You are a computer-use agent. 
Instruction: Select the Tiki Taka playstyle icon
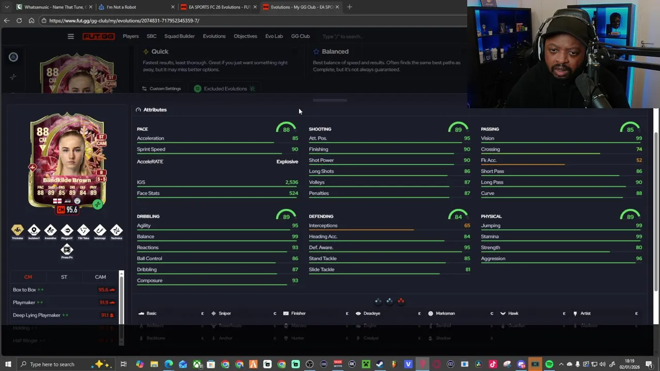pos(84,230)
